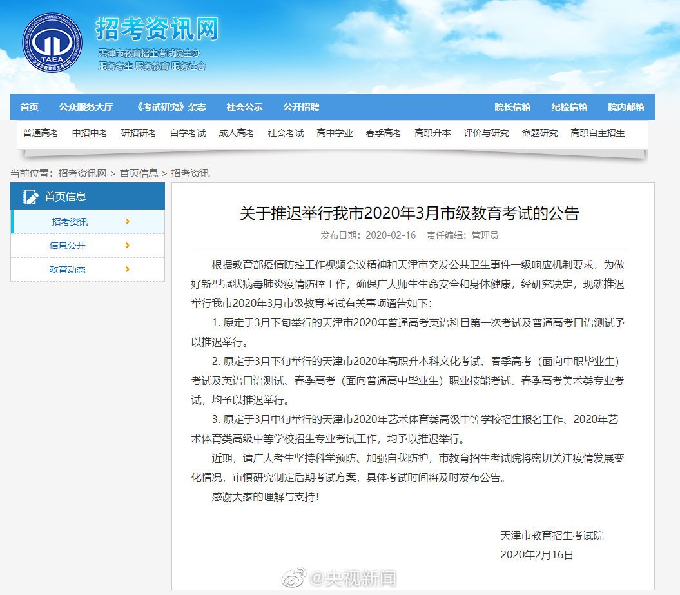The width and height of the screenshot is (680, 595).
Task: Click the Weibo logo watermark icon
Action: point(298,577)
